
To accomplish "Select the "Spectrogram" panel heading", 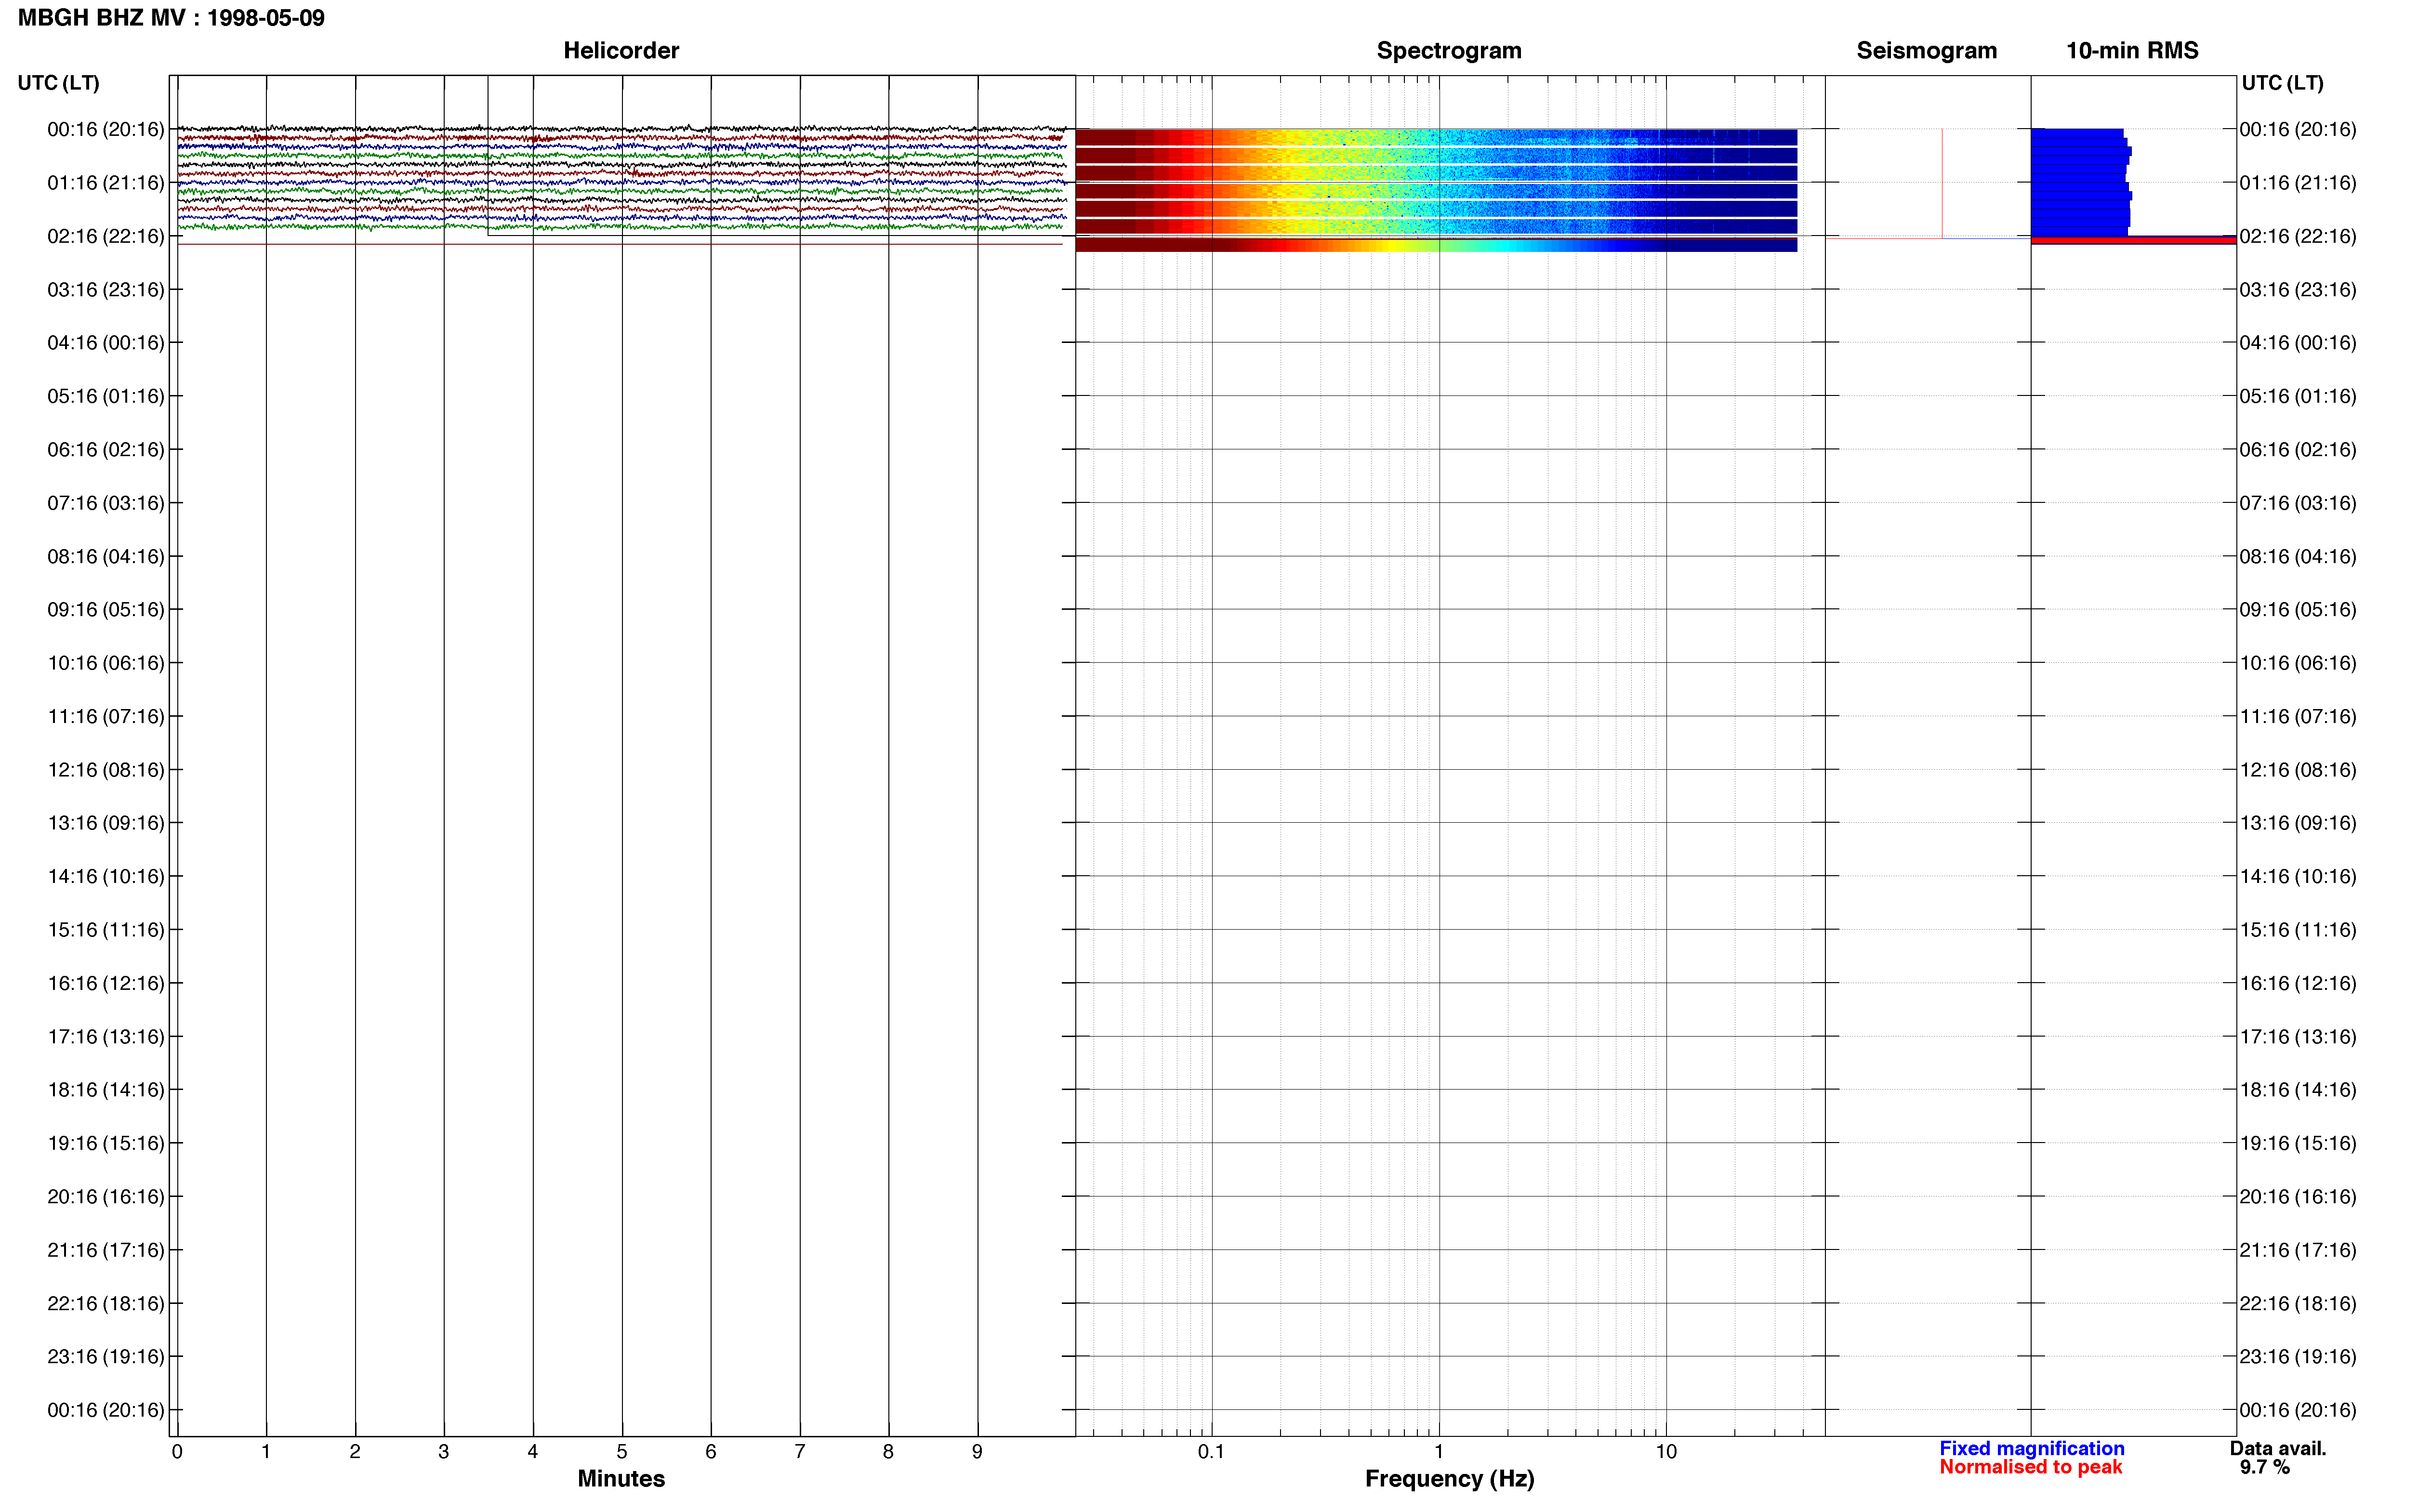I will click(x=1449, y=50).
